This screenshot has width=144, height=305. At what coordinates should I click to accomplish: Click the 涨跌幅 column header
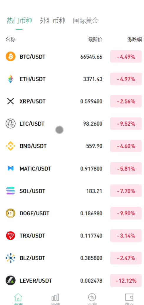(135, 40)
